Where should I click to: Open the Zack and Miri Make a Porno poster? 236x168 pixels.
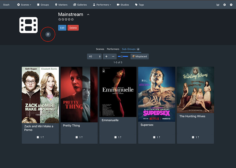click(x=40, y=95)
